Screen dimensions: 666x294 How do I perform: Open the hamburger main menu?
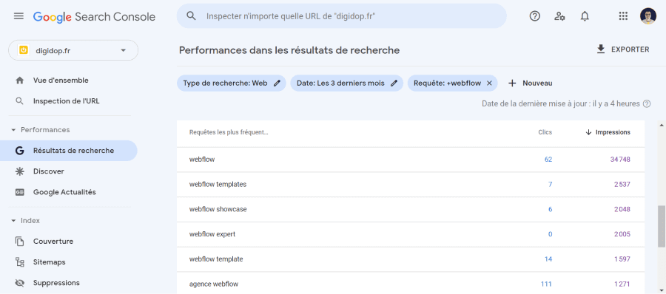tap(18, 16)
